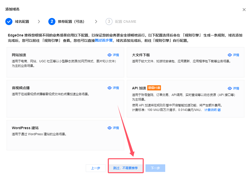Click the completed 域名配置 step checkmark
This screenshot has height=178, width=252.
[9, 22]
